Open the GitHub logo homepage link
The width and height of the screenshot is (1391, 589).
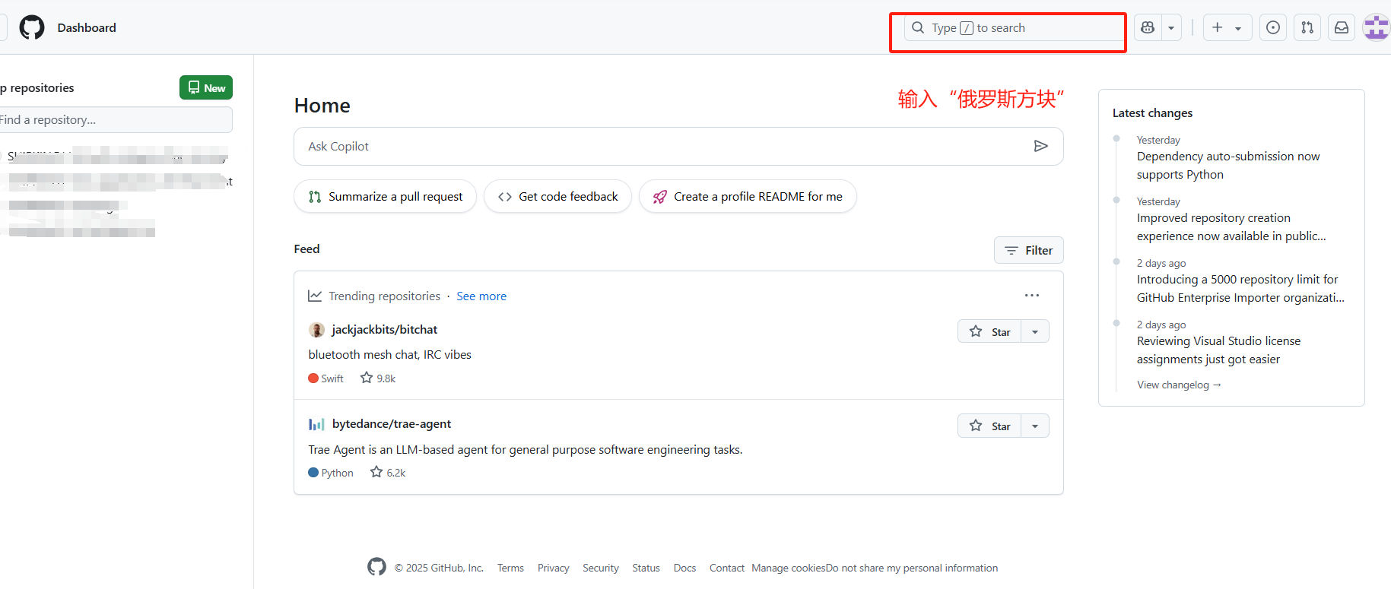click(x=32, y=27)
